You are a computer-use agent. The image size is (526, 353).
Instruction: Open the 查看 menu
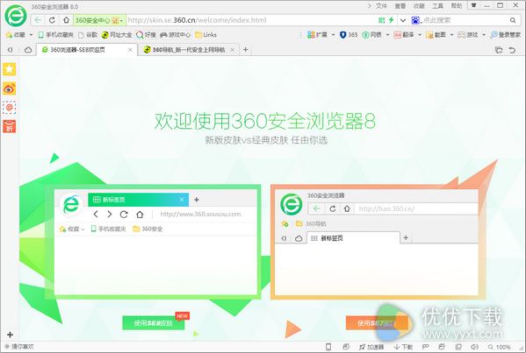[x=400, y=6]
